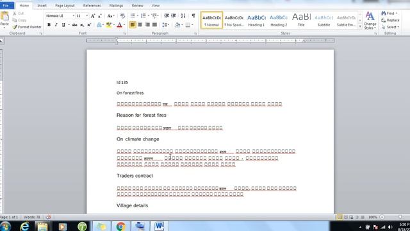This screenshot has height=231, width=410.
Task: Toggle Italic formatting
Action: [x=56, y=25]
